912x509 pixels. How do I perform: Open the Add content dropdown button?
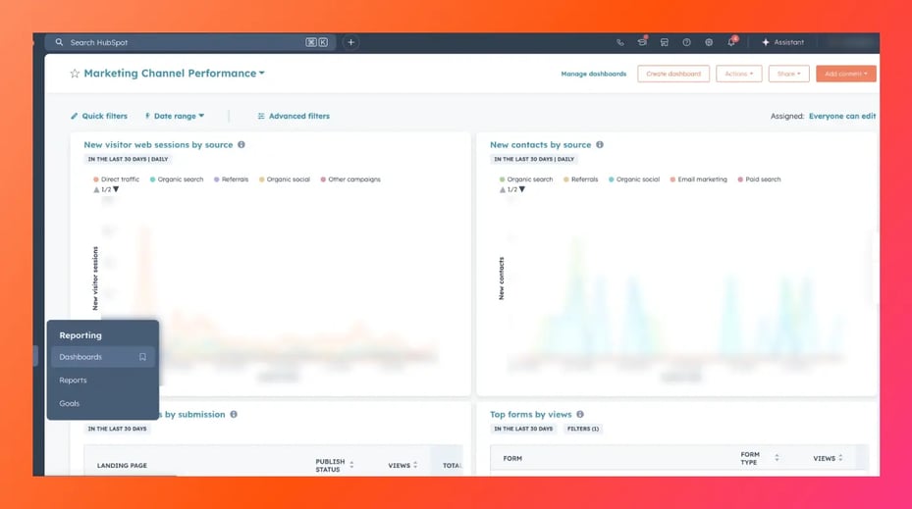(845, 74)
